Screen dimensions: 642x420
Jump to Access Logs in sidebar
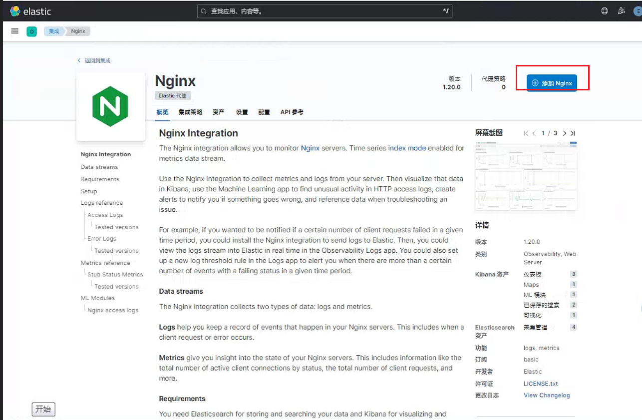click(x=105, y=215)
